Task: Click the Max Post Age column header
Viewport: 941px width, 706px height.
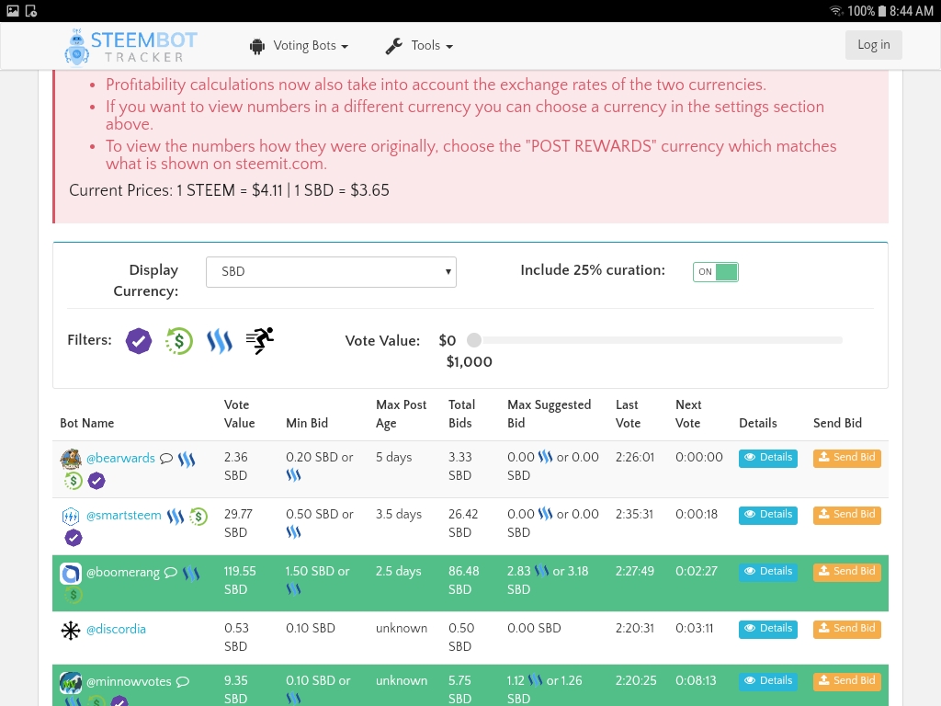Action: tap(401, 415)
